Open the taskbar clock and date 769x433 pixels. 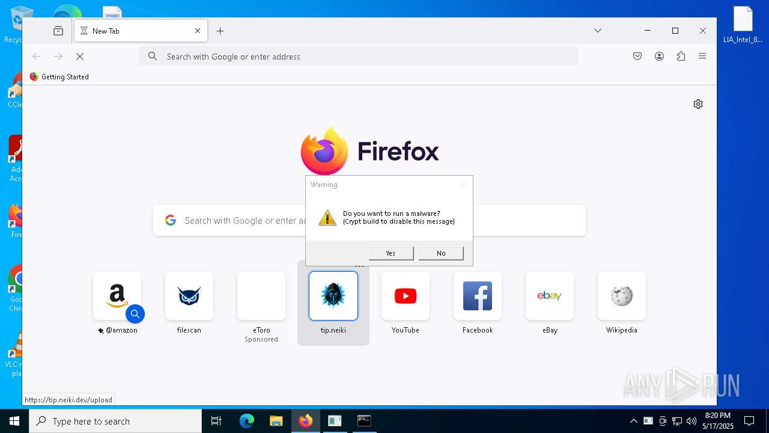point(718,421)
